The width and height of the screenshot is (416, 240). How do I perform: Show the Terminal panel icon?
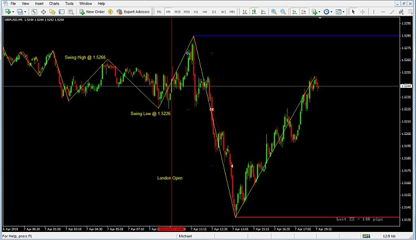(61, 12)
